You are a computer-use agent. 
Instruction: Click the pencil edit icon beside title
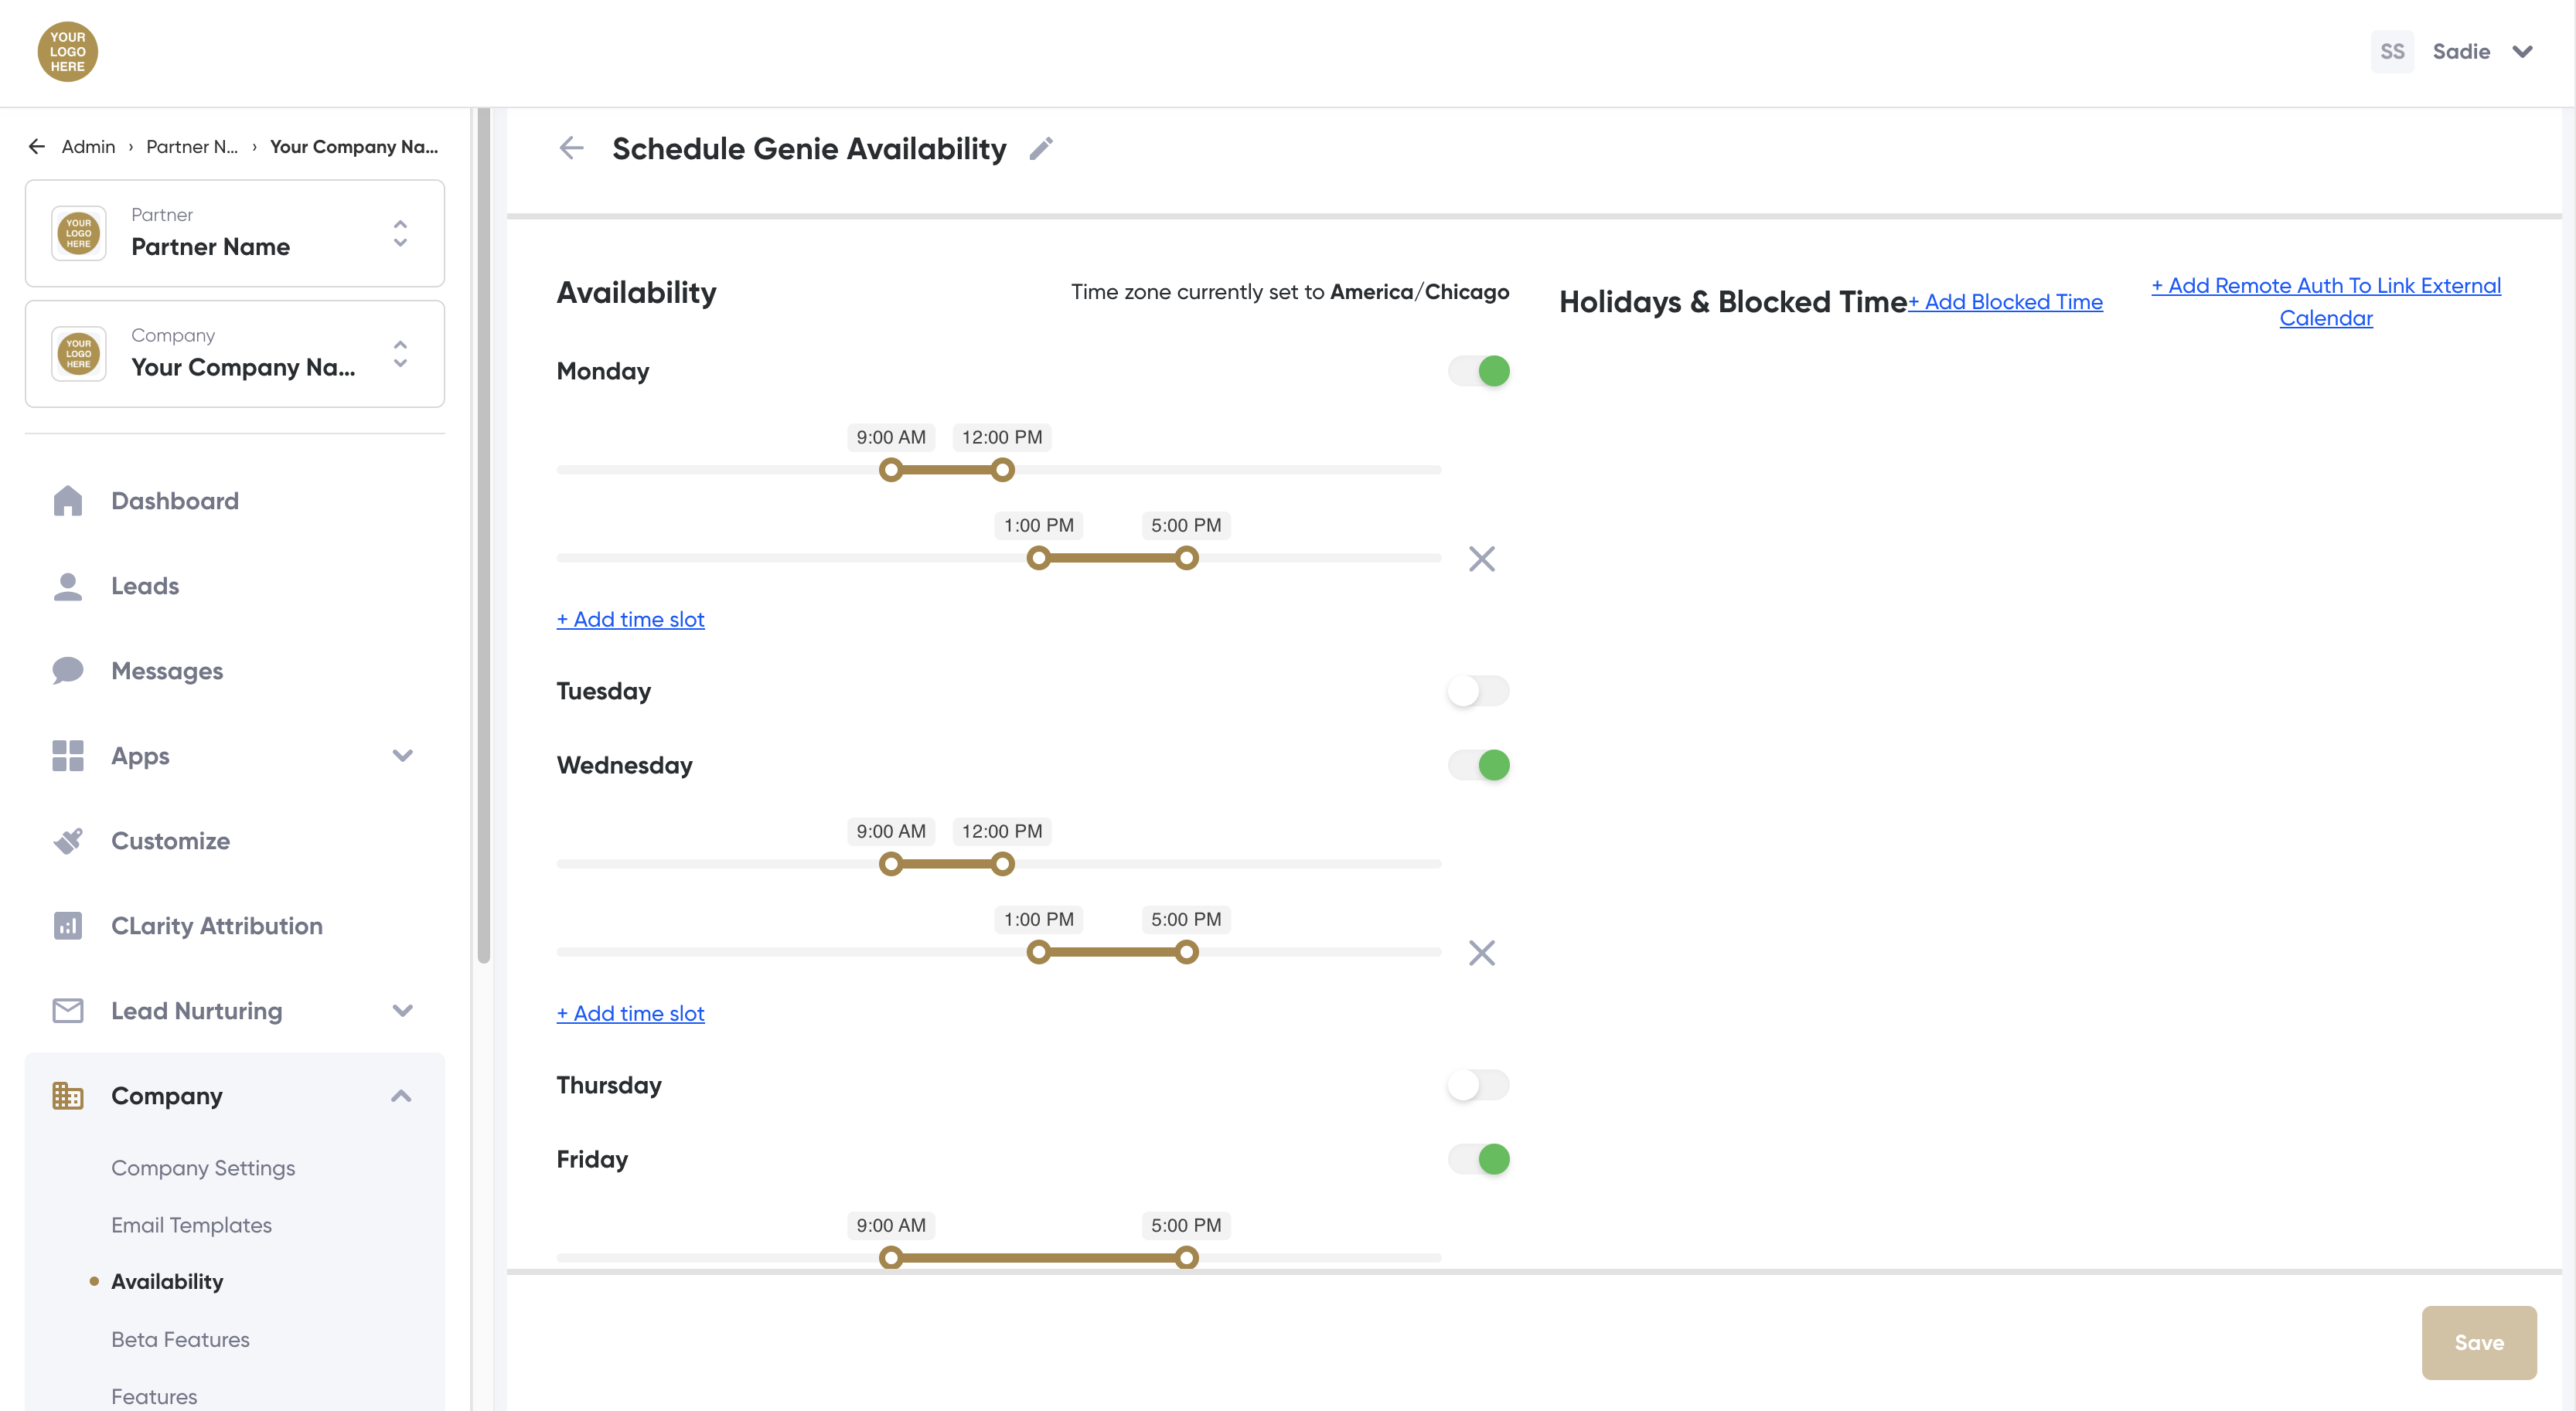coord(1041,149)
